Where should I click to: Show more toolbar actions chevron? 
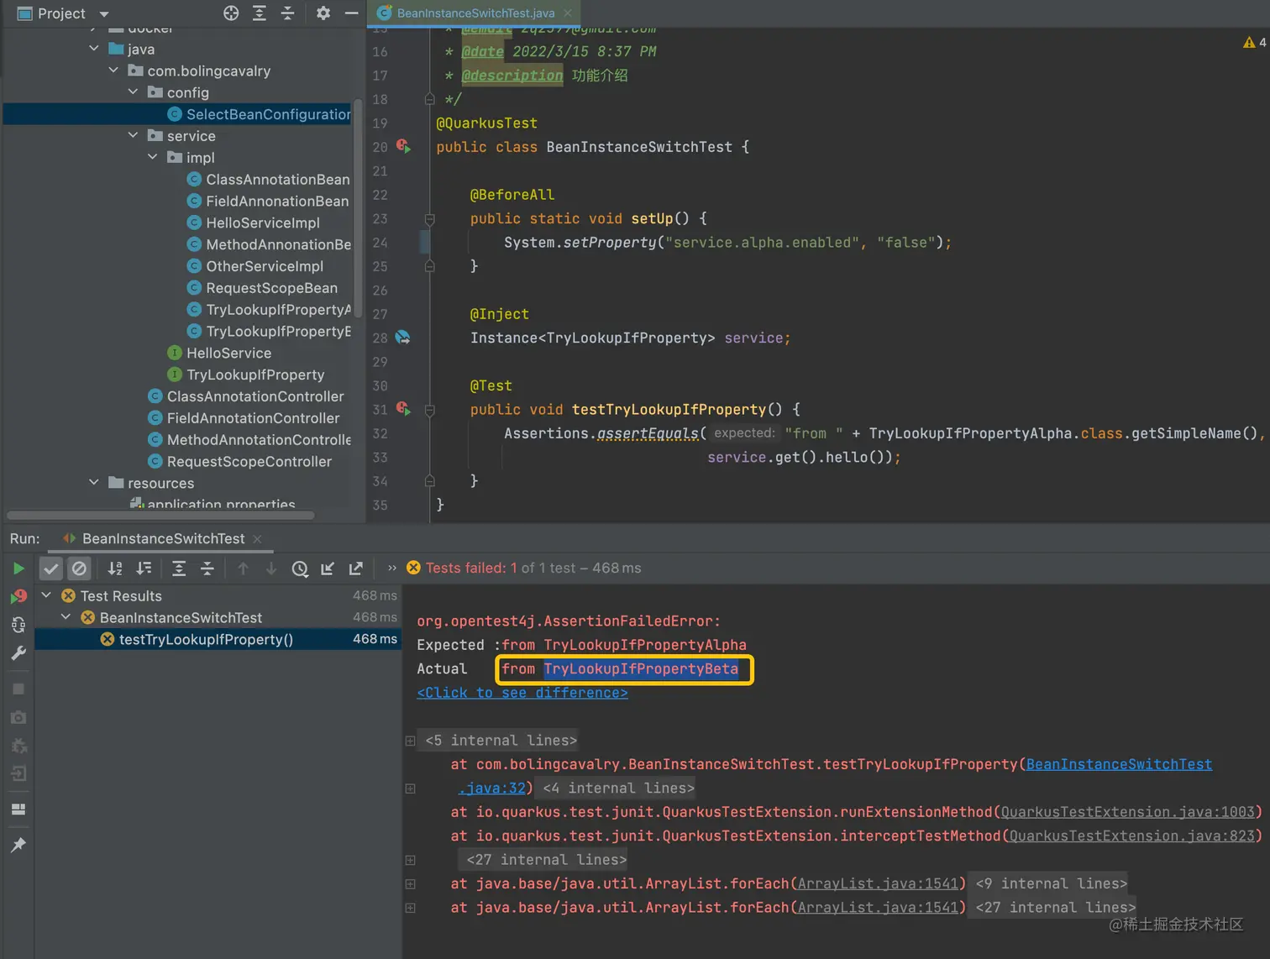point(391,568)
